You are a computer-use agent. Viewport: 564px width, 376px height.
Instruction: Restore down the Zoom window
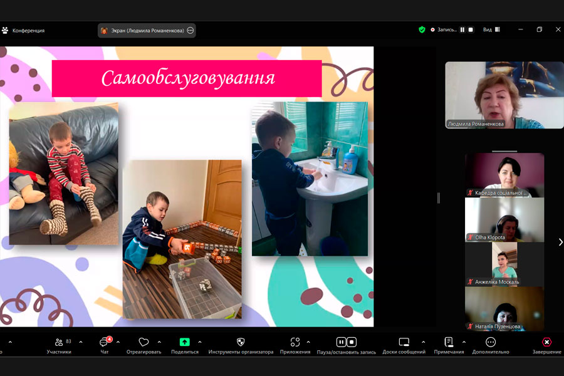539,29
